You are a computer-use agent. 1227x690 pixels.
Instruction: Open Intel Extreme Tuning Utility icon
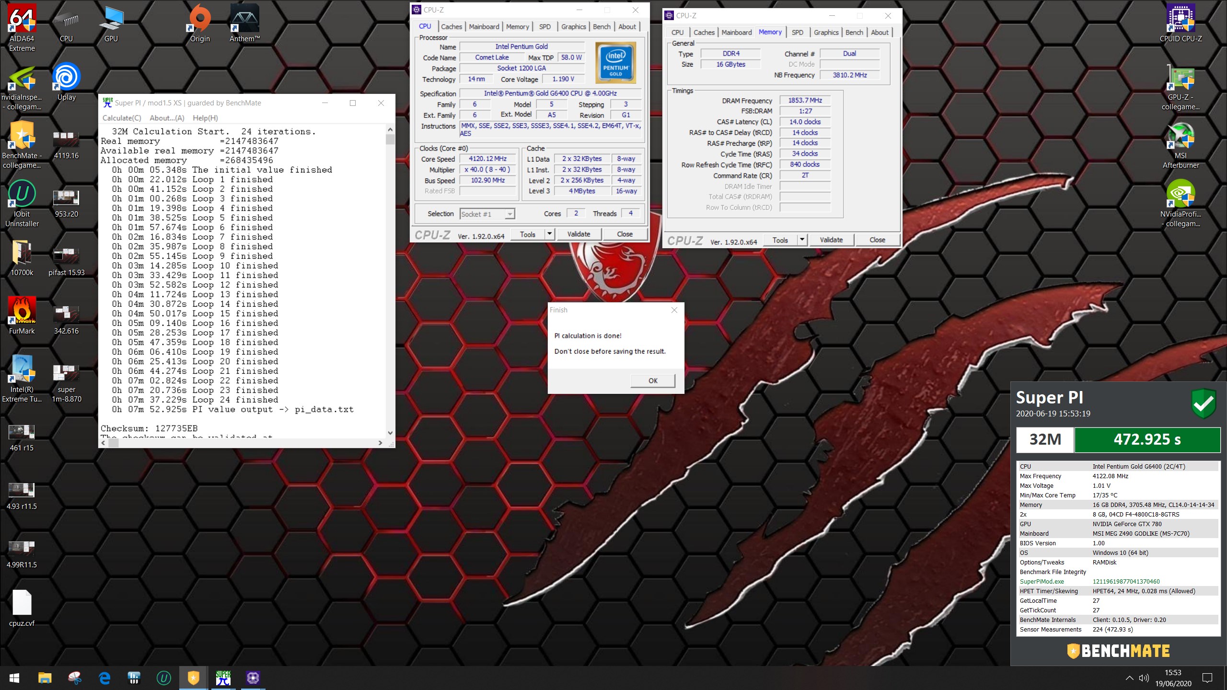click(22, 379)
